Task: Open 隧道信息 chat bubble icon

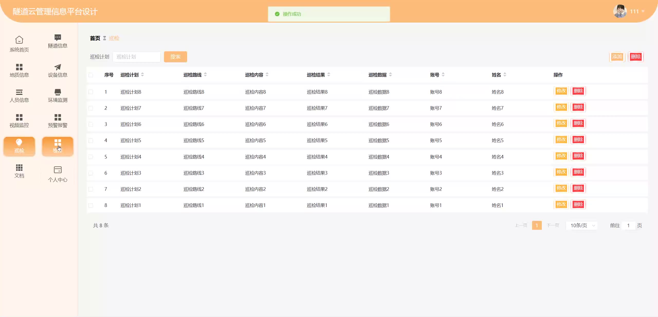Action: coord(58,37)
